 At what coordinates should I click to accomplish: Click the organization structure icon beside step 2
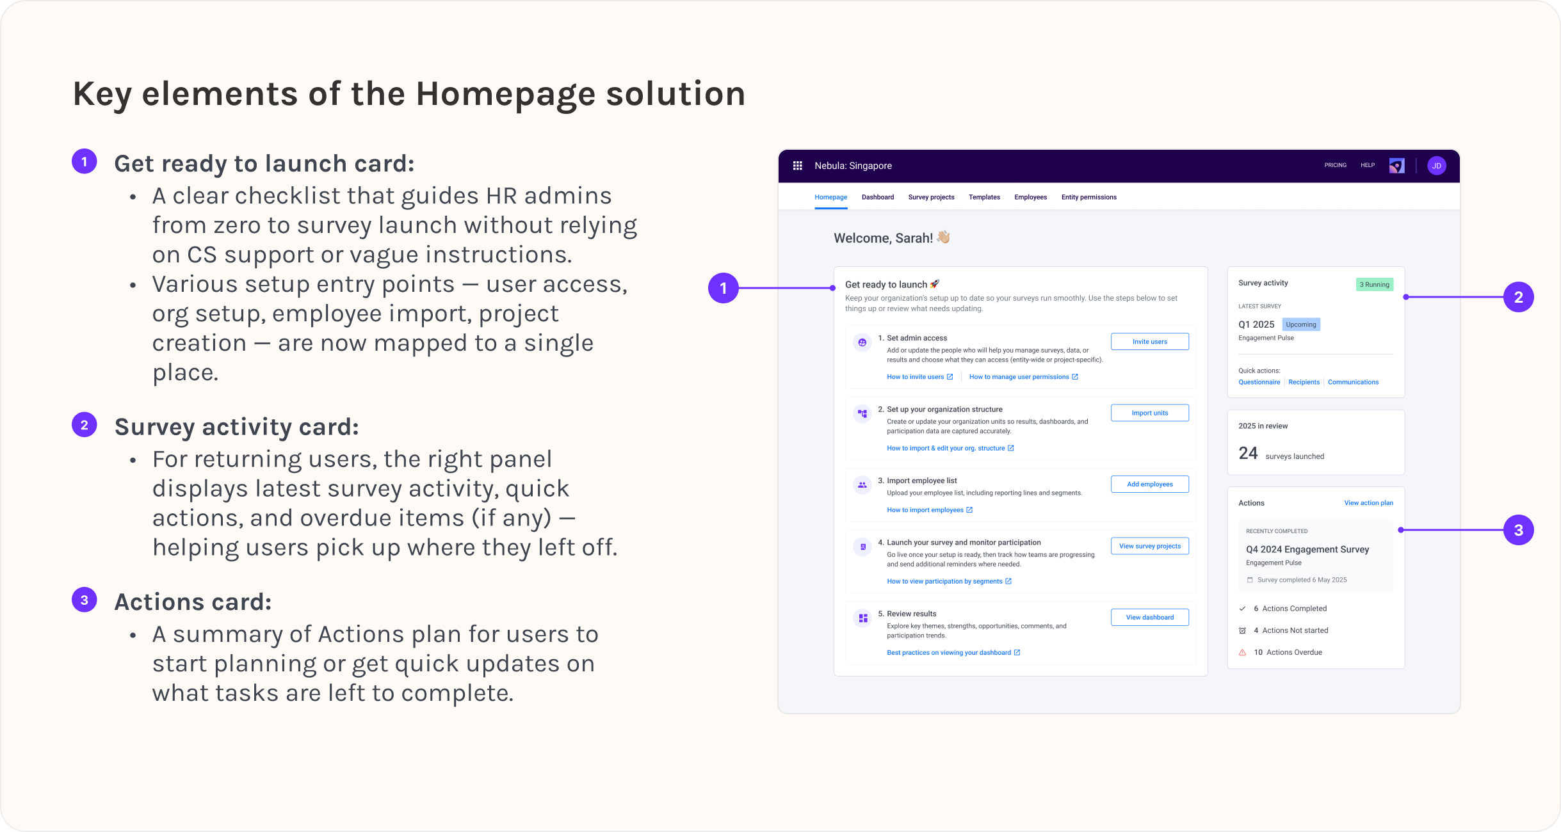click(x=862, y=413)
